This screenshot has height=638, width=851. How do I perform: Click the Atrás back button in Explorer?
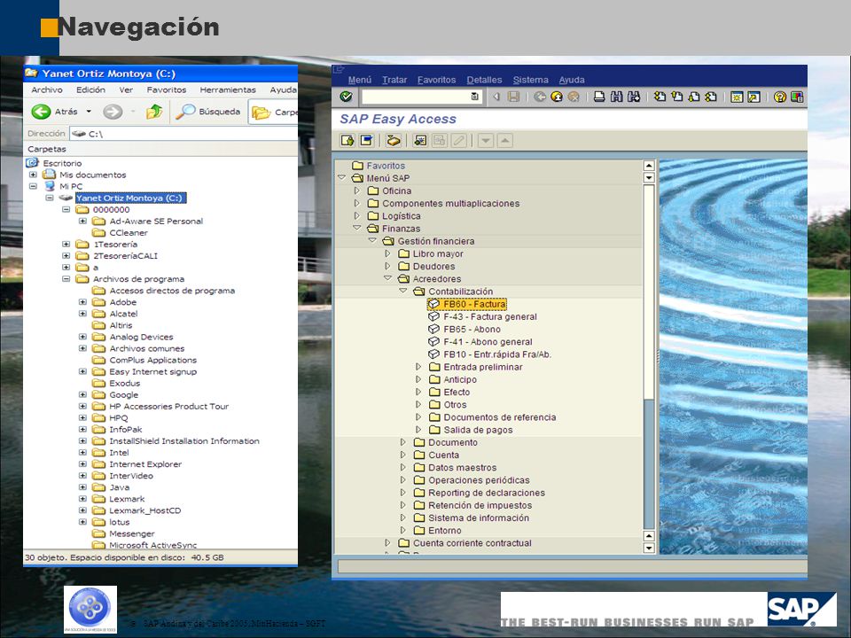[54, 112]
